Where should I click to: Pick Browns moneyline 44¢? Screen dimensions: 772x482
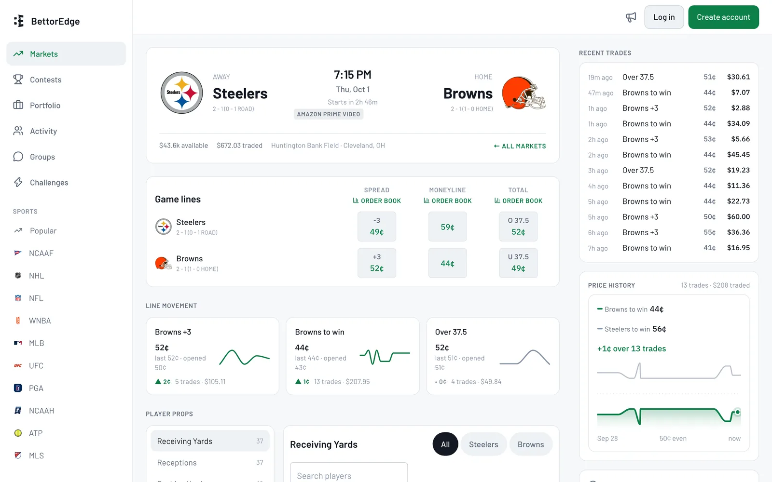pyautogui.click(x=447, y=263)
